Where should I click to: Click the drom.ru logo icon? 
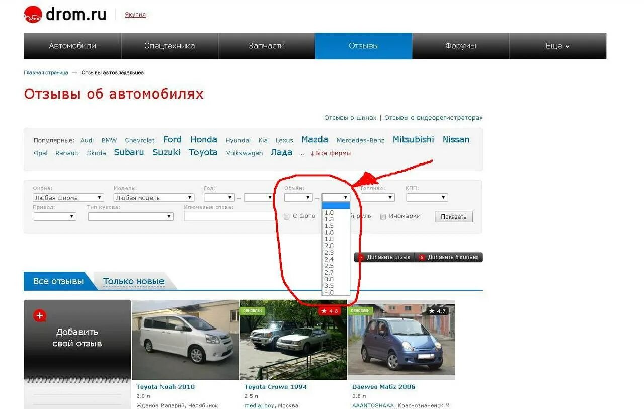pyautogui.click(x=33, y=14)
